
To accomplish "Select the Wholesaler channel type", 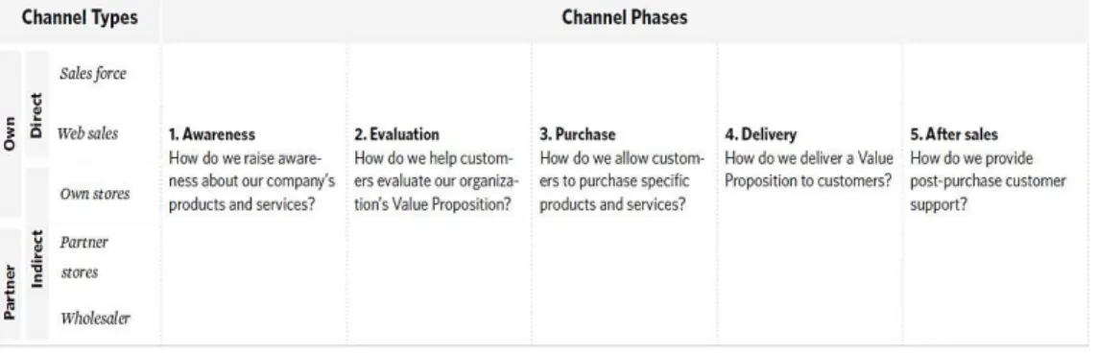I will (94, 318).
